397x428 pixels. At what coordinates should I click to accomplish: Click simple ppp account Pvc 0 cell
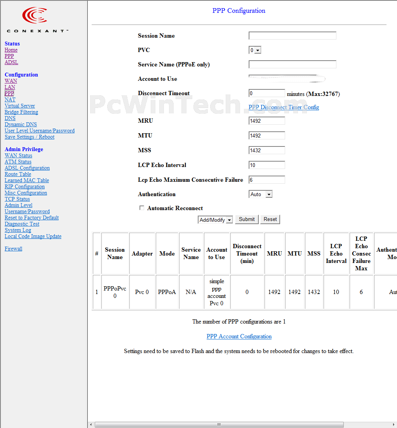click(216, 292)
